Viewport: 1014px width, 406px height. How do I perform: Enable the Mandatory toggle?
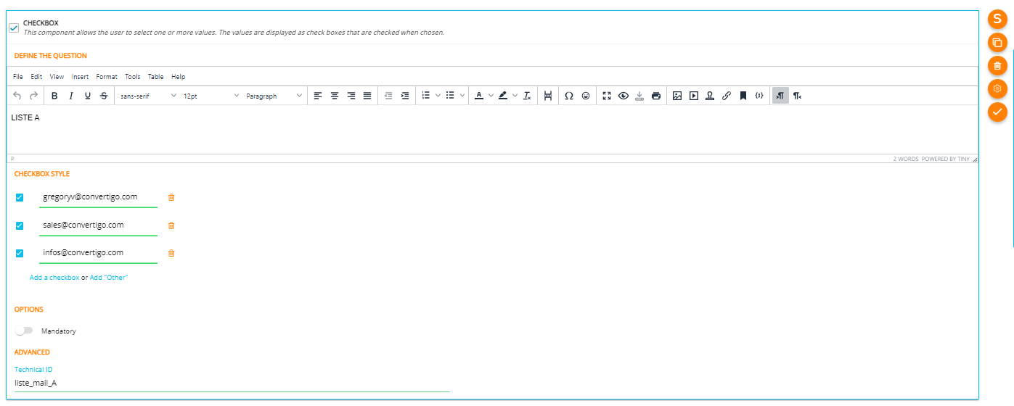pos(25,331)
